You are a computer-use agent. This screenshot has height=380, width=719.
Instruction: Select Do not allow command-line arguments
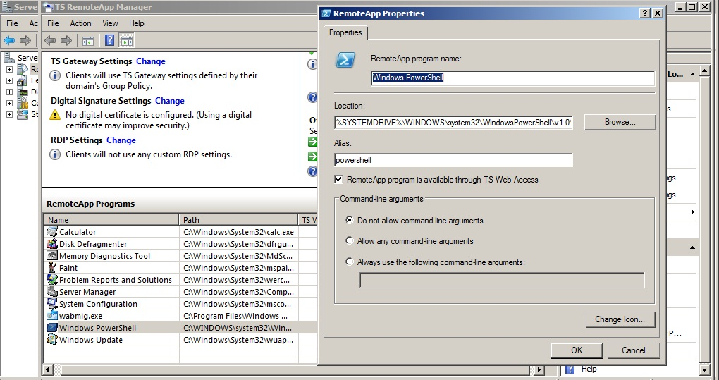(350, 220)
